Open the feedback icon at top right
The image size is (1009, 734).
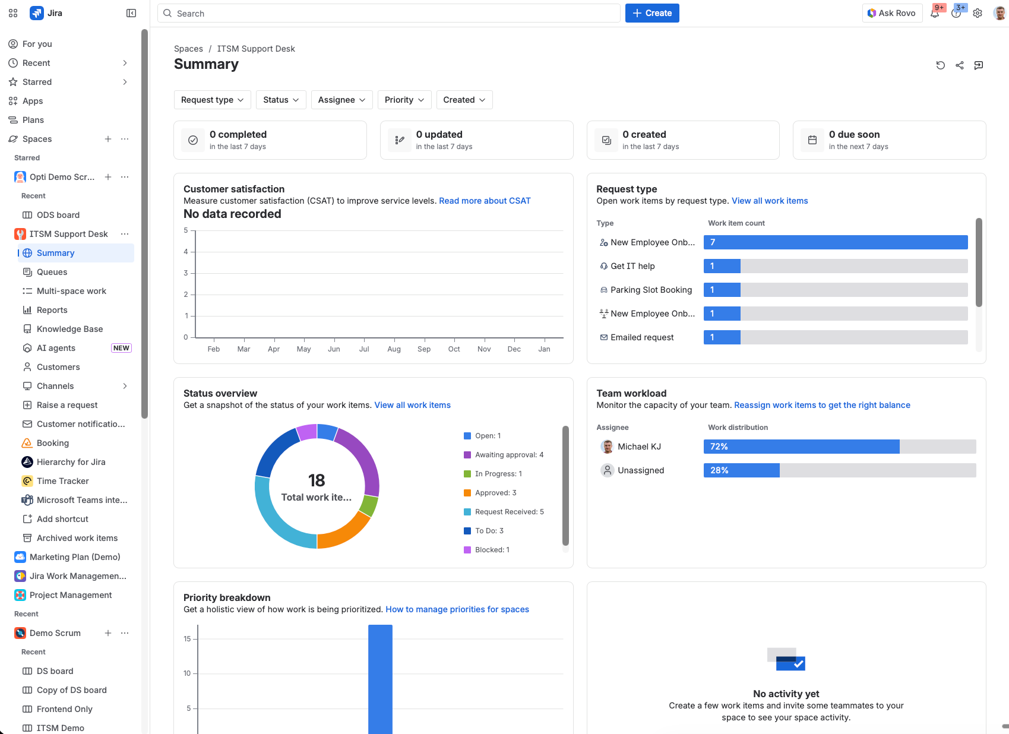[978, 65]
